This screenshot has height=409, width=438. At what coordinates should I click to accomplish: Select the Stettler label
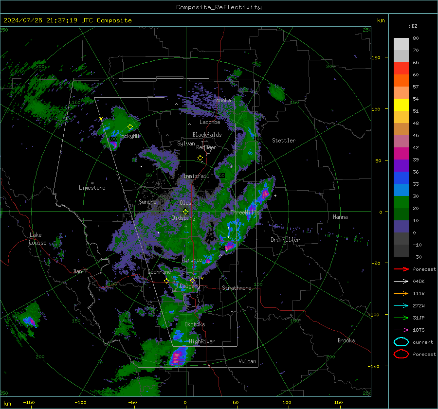pos(284,141)
